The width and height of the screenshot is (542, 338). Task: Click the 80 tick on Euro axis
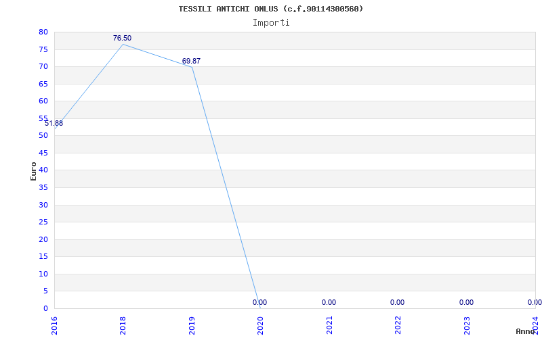pos(43,32)
